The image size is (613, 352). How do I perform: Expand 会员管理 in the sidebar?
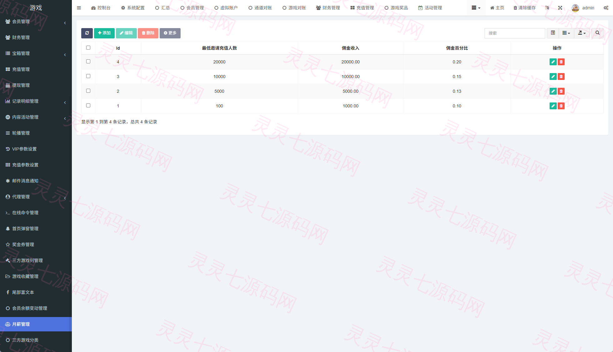pyautogui.click(x=36, y=22)
